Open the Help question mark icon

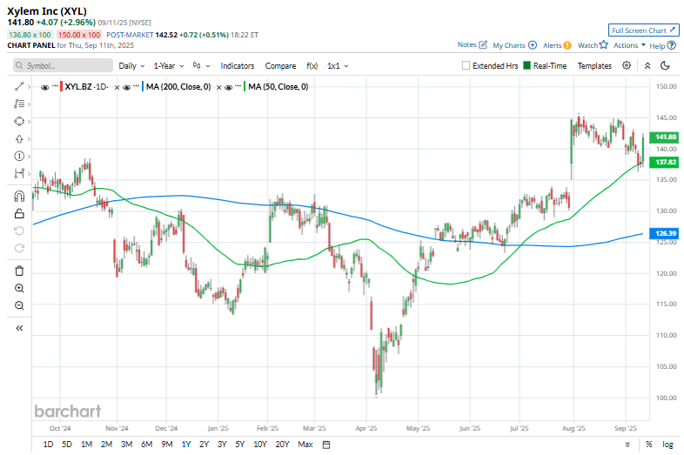tap(672, 45)
